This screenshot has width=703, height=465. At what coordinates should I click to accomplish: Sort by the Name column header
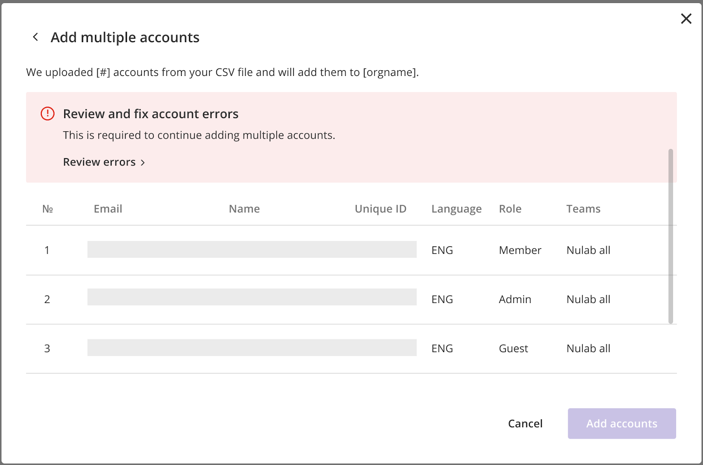[244, 209]
